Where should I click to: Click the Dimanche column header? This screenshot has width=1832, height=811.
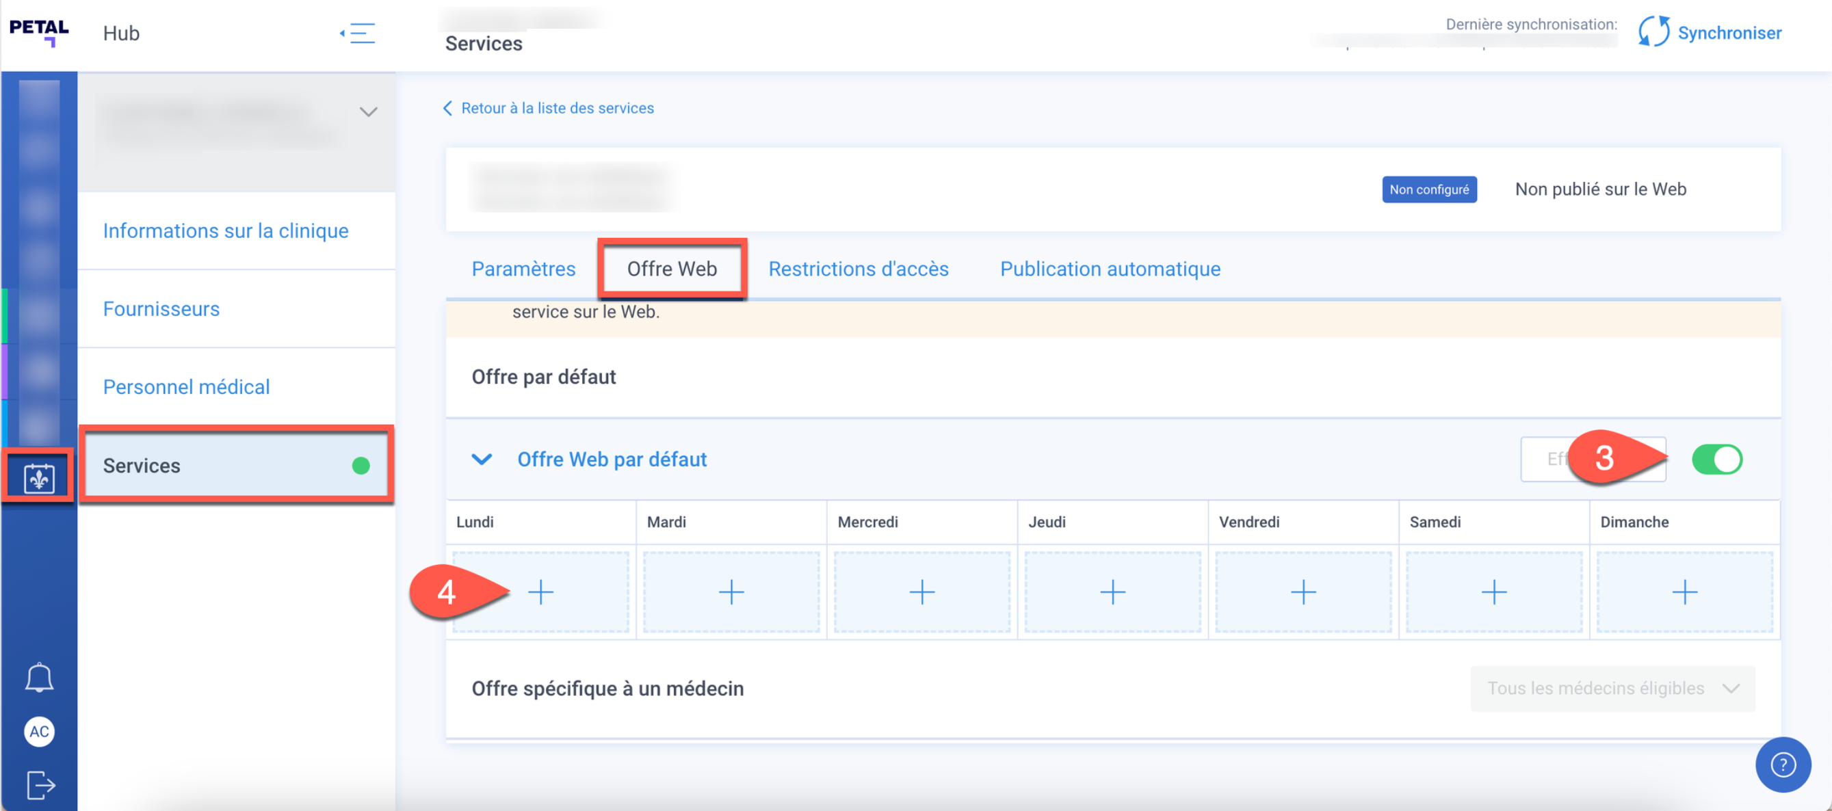pos(1634,522)
